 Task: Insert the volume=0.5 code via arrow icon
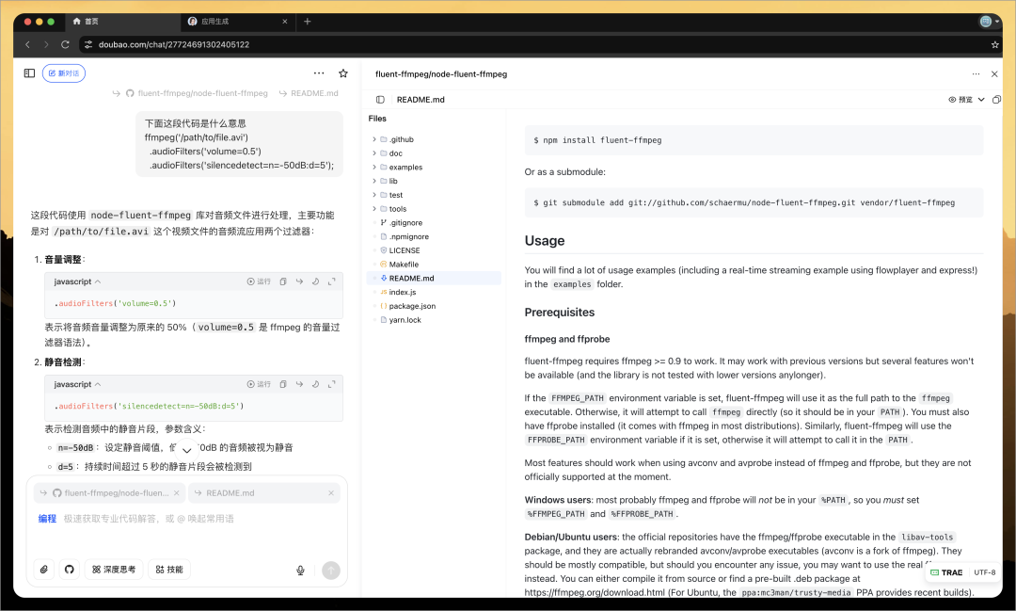299,281
